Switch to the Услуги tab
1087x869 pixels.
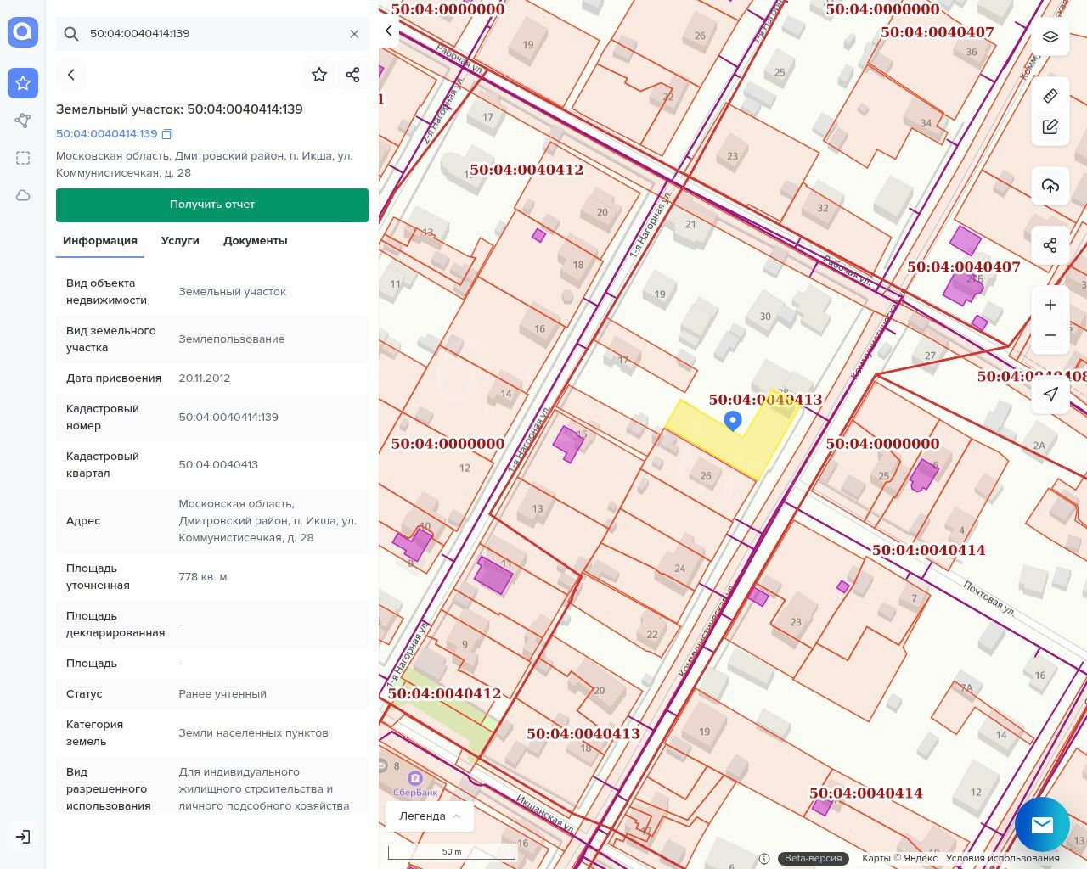[180, 241]
